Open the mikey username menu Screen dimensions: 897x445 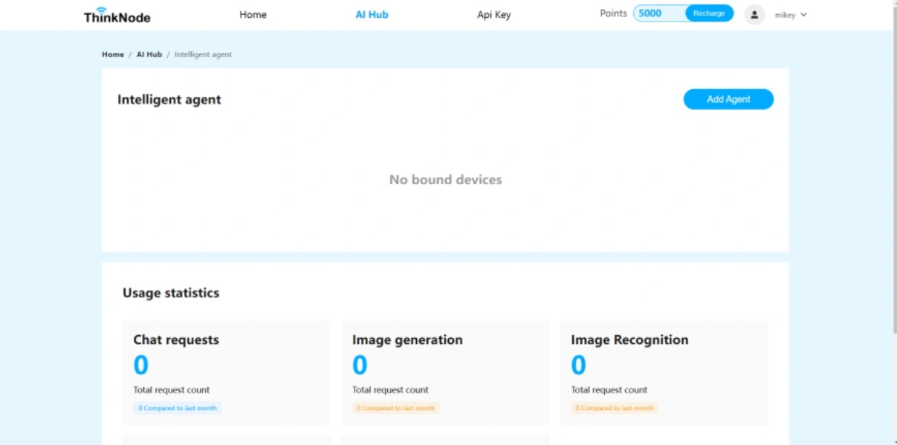(x=785, y=15)
